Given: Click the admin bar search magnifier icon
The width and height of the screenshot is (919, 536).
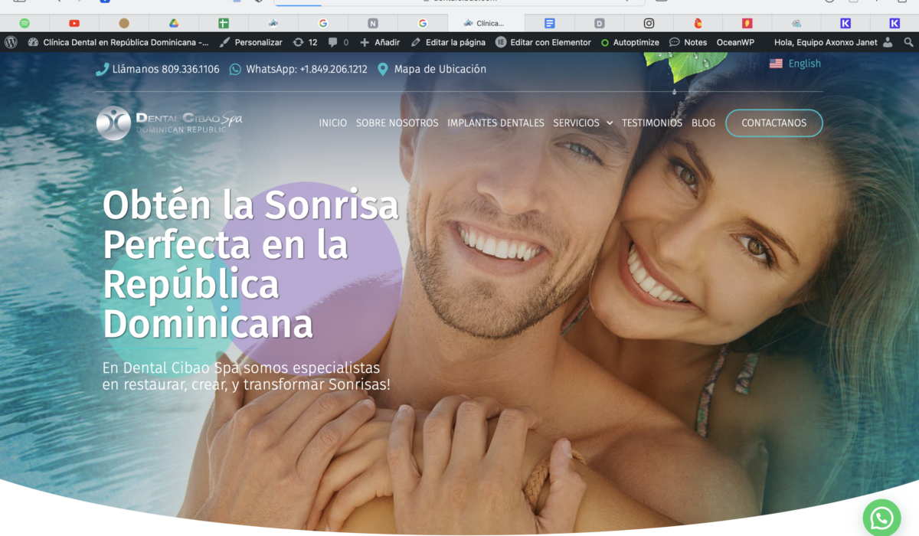Looking at the screenshot, I should pyautogui.click(x=907, y=42).
